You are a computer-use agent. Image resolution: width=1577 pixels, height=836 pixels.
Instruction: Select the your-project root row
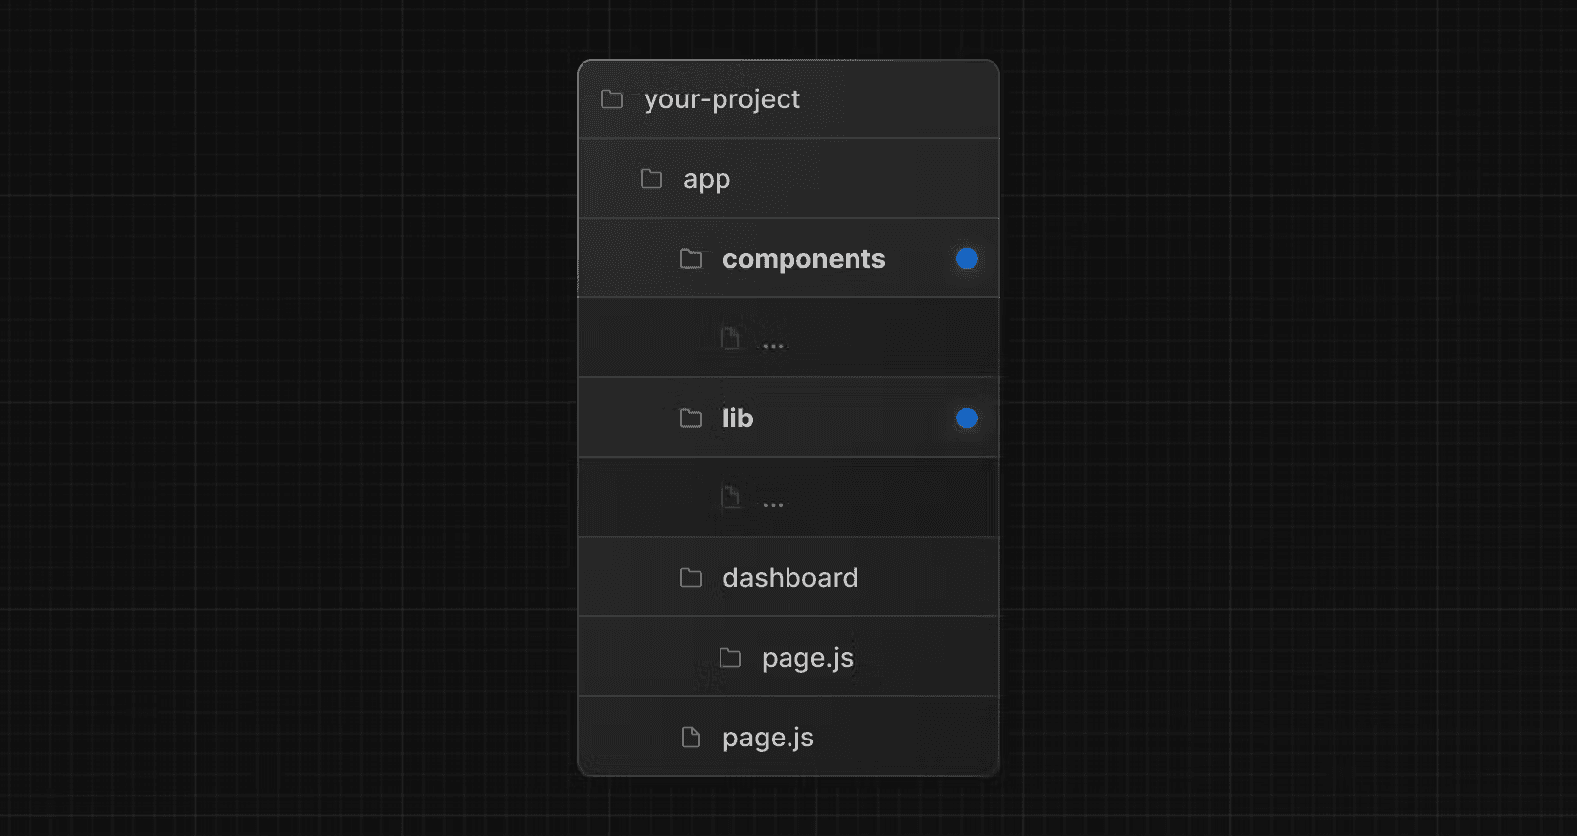tap(721, 99)
